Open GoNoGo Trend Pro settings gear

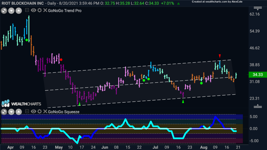point(40,10)
